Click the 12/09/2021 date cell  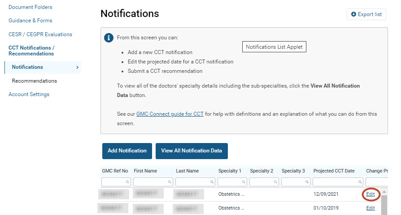coord(326,194)
